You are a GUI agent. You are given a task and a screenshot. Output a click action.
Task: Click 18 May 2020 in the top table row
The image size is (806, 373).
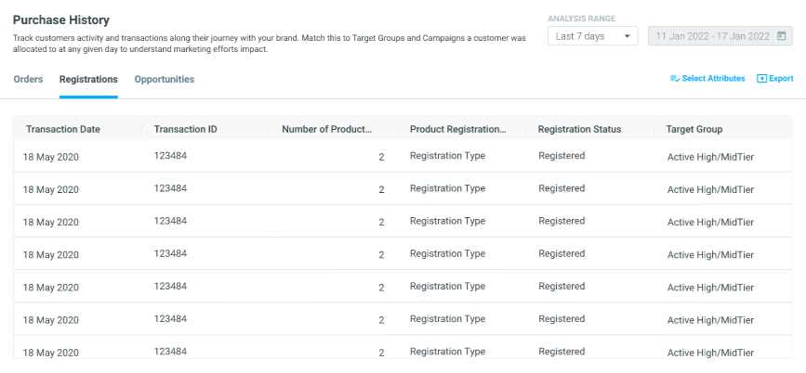click(x=51, y=157)
